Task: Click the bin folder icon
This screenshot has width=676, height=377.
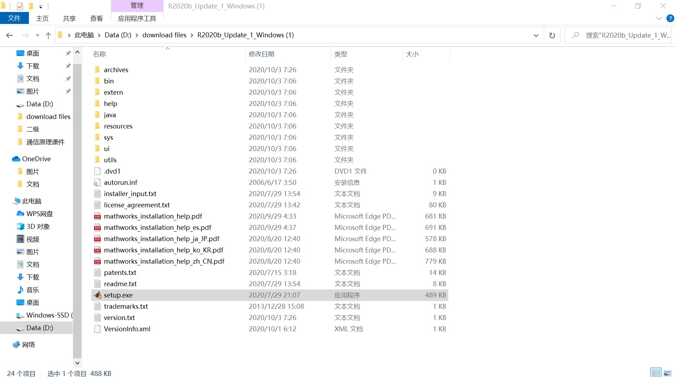Action: (98, 81)
